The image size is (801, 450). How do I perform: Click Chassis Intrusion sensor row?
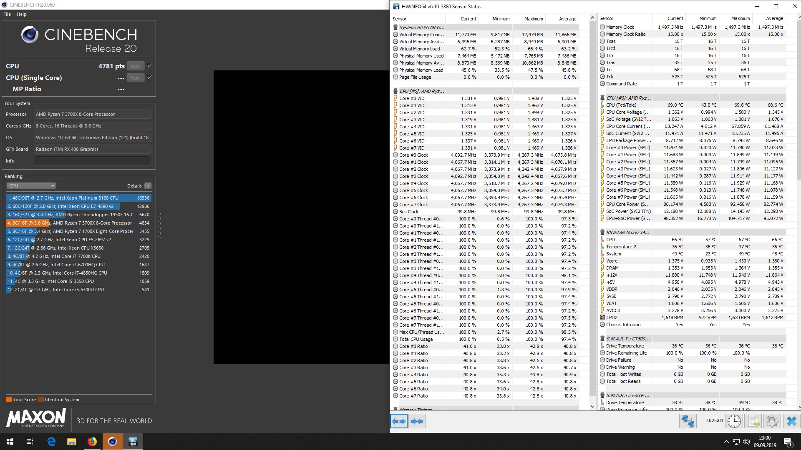pos(692,325)
